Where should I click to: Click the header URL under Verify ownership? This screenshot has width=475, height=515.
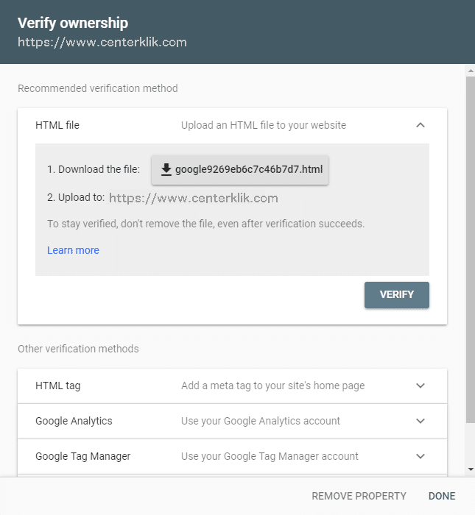[102, 43]
